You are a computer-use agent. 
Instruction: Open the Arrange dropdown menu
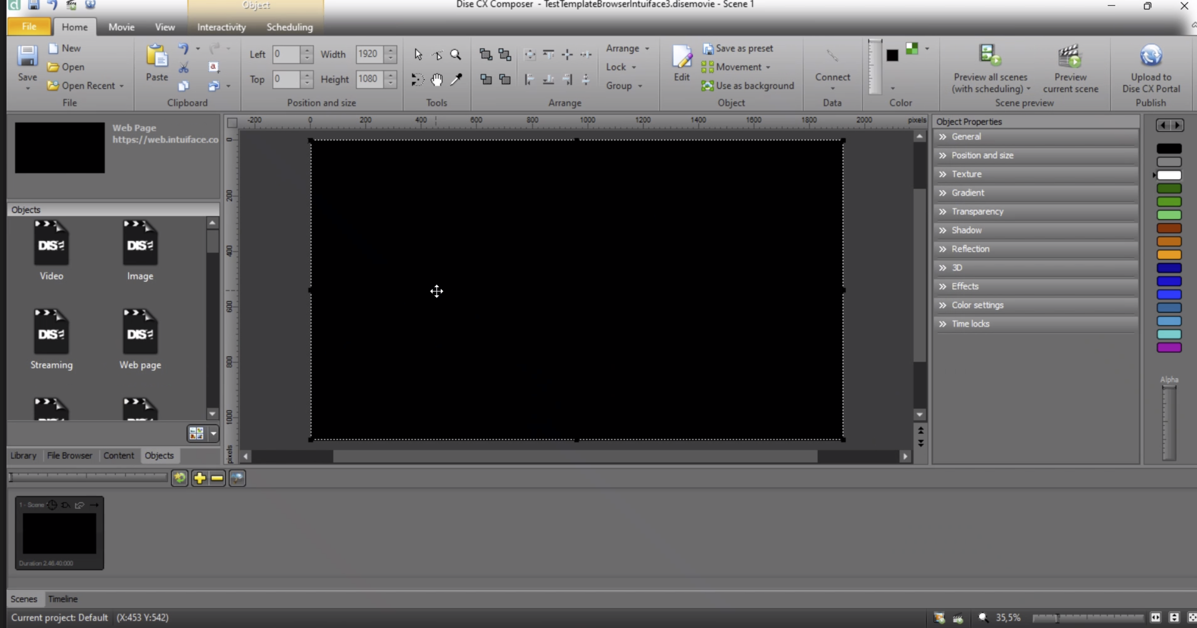coord(627,48)
